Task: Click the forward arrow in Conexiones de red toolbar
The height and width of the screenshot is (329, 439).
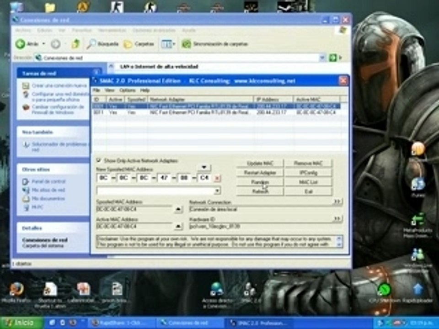Action: click(55, 44)
